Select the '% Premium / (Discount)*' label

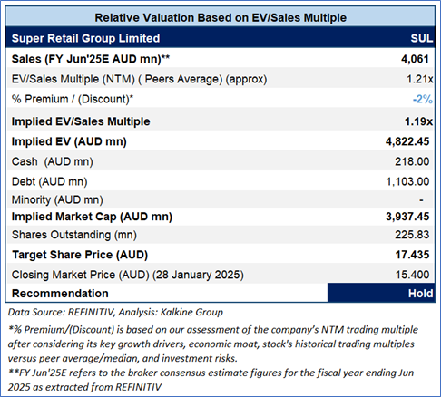73,99
